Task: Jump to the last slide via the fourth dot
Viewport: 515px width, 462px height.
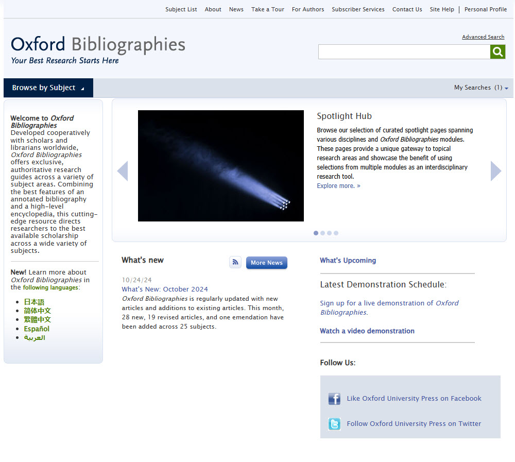Action: coord(336,233)
